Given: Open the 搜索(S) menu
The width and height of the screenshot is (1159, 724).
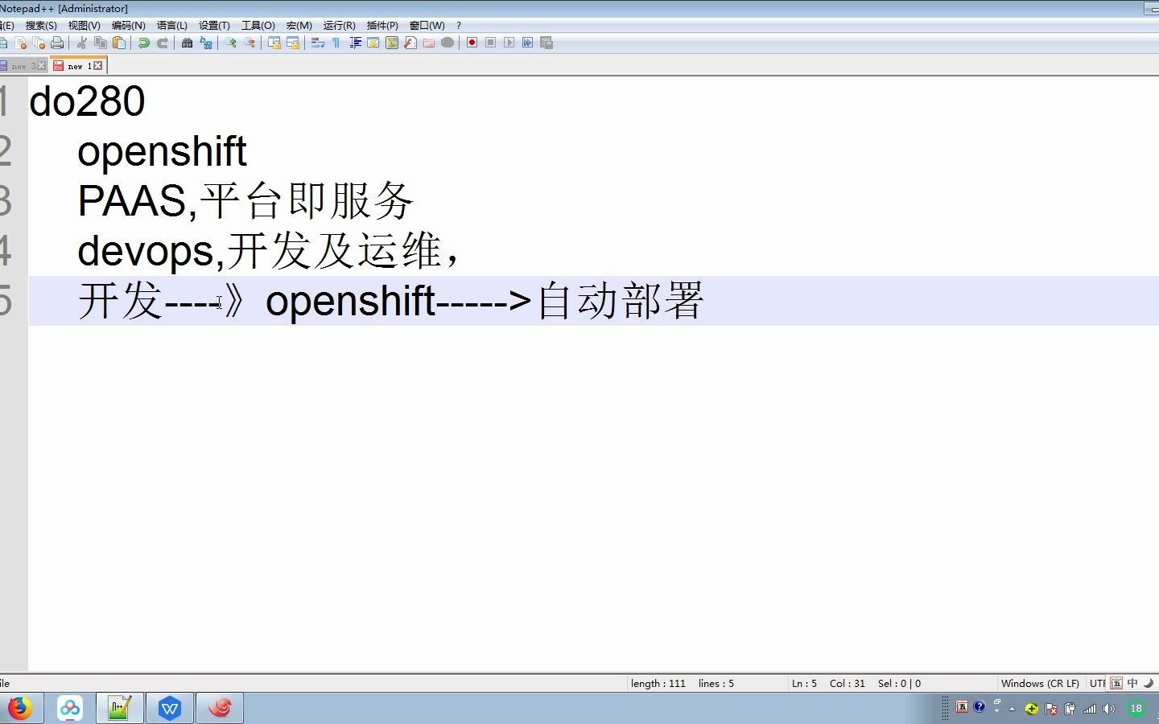Looking at the screenshot, I should (x=41, y=26).
